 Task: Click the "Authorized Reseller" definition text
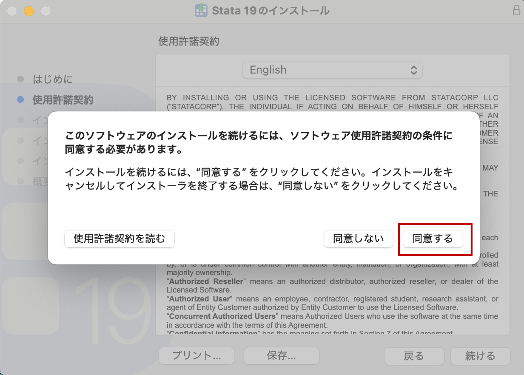[x=333, y=286]
